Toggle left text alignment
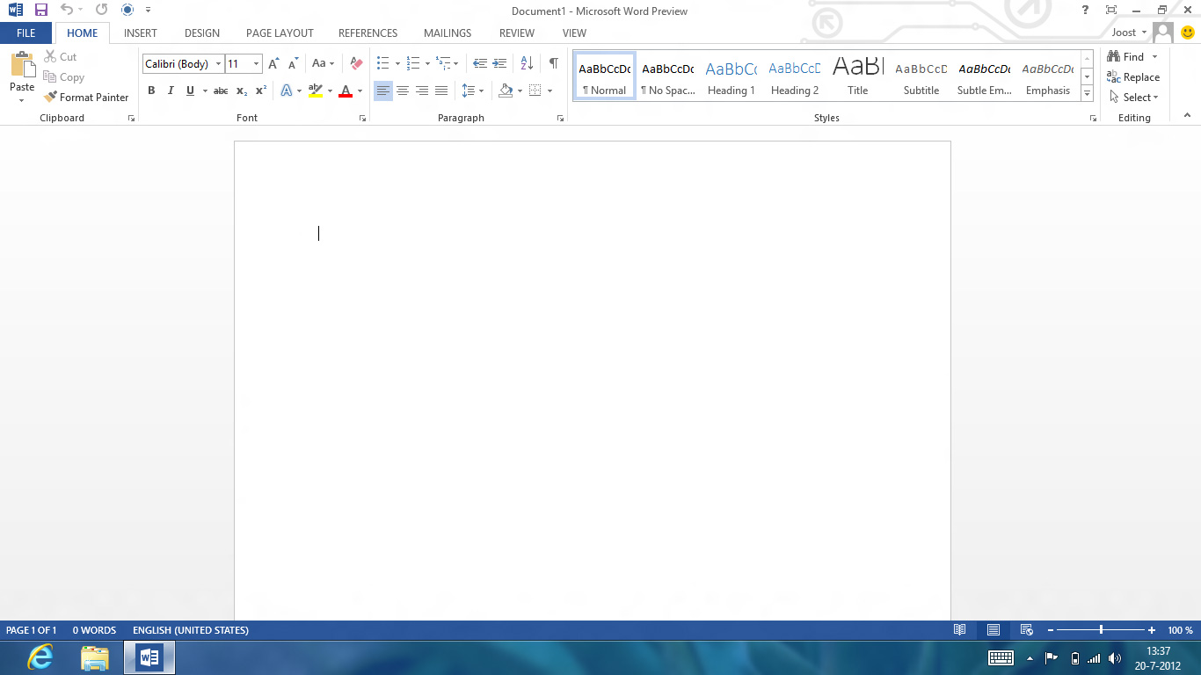 point(383,91)
